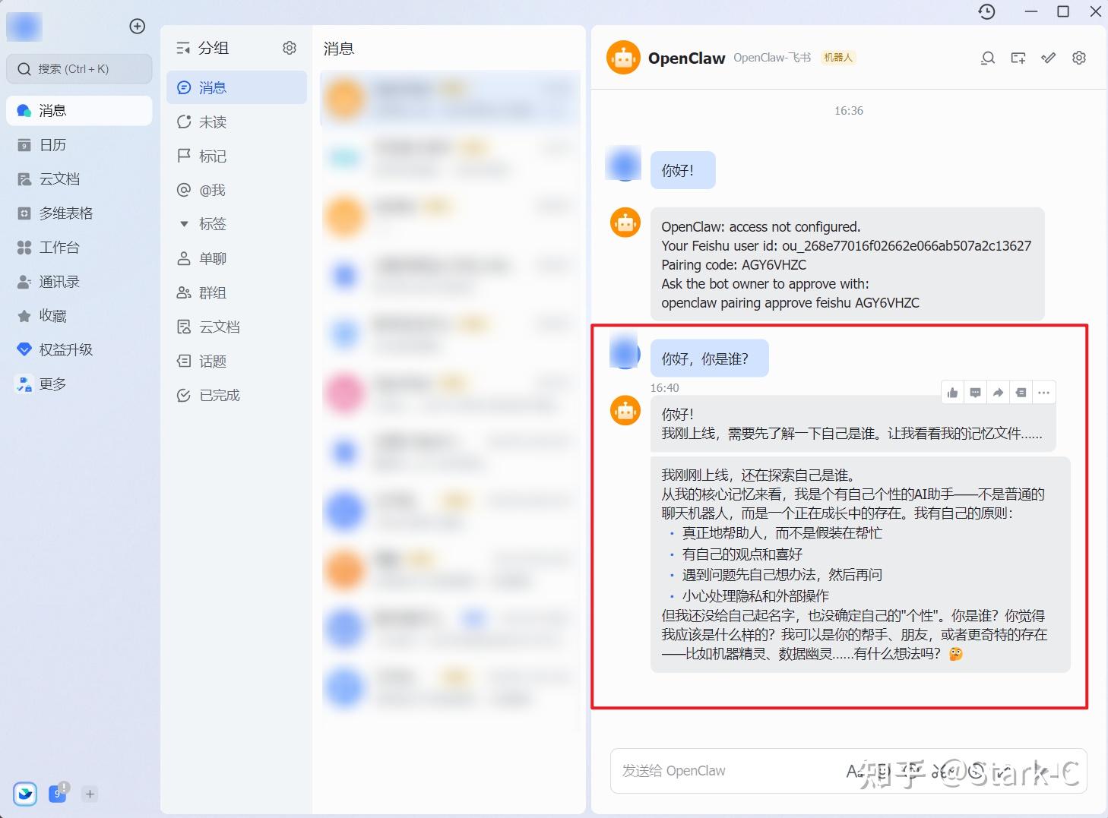
Task: Open 消息 in the main navigation sidebar
Action: [79, 111]
